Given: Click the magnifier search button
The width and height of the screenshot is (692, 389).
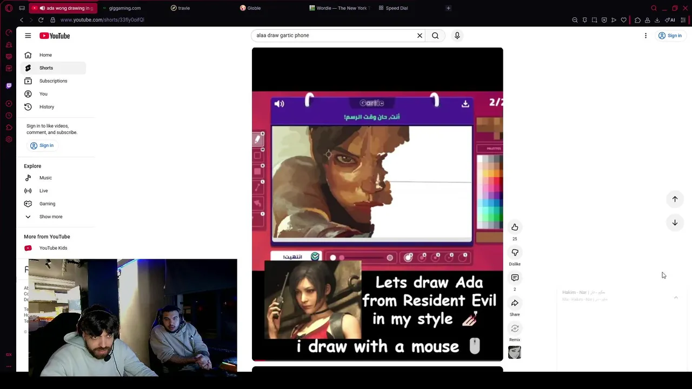Looking at the screenshot, I should [435, 36].
